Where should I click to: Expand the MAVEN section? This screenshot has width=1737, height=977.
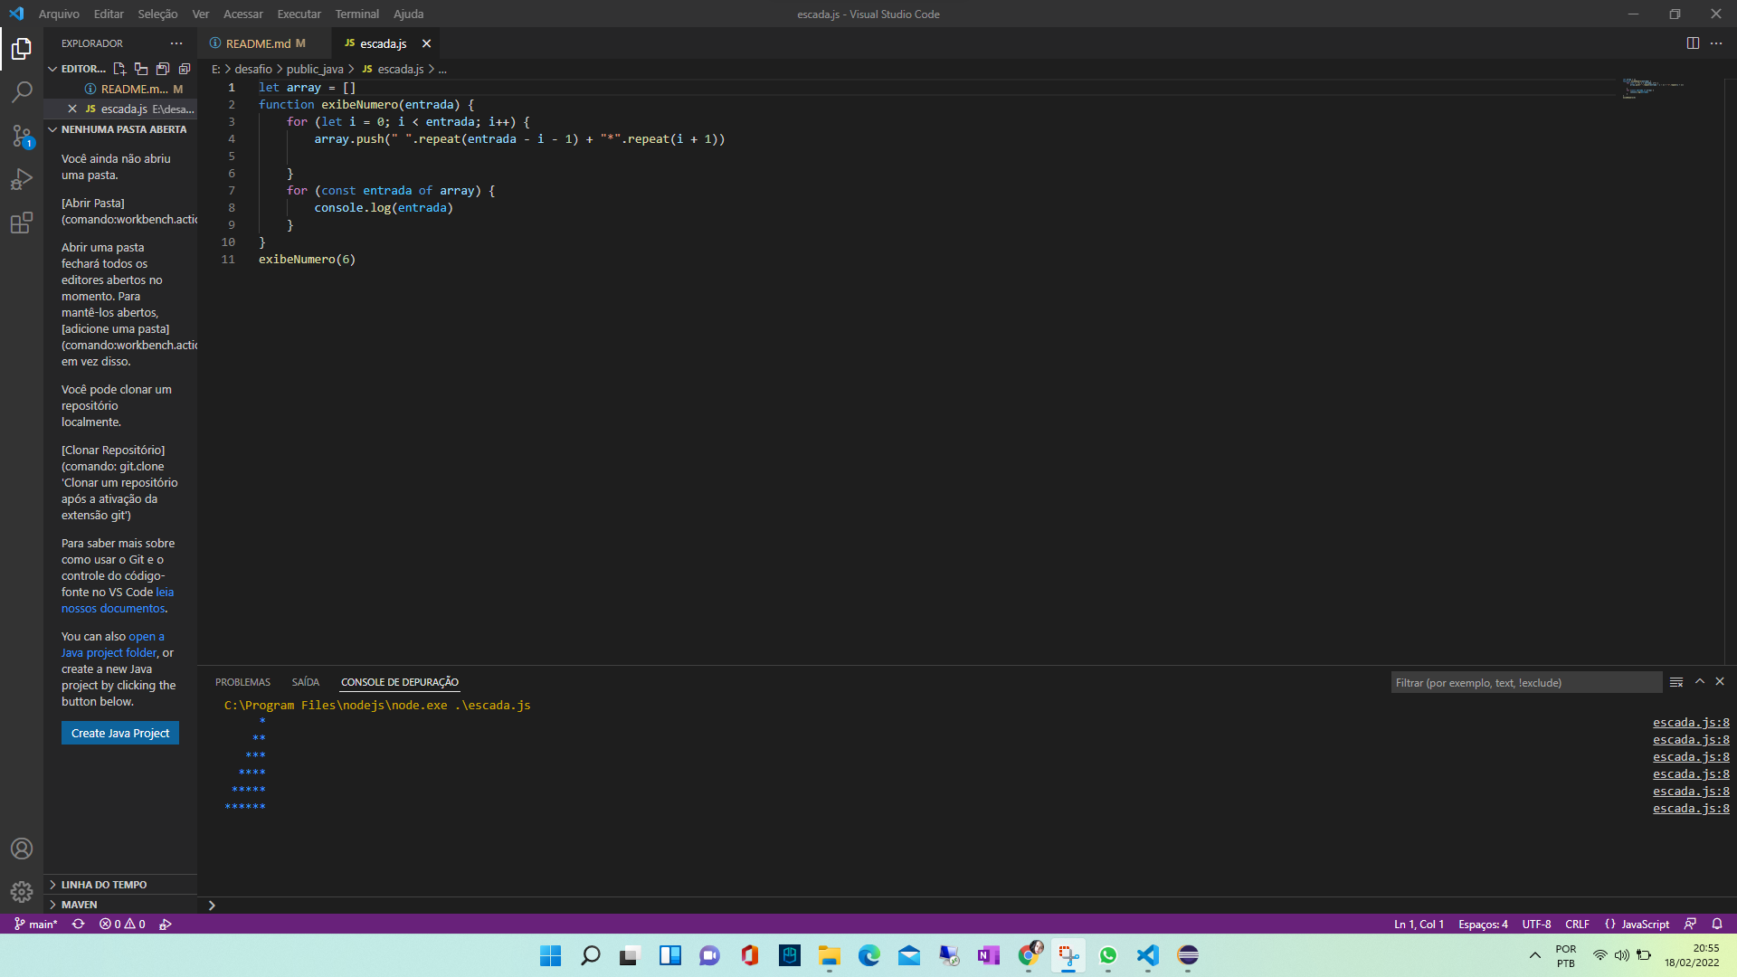[80, 905]
